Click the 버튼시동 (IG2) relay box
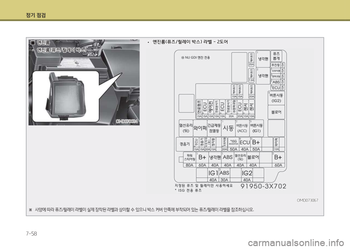This screenshot has height=249, width=350. coord(276,98)
